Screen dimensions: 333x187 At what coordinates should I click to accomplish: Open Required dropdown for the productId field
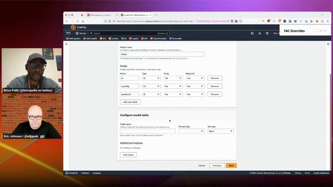coord(195,94)
